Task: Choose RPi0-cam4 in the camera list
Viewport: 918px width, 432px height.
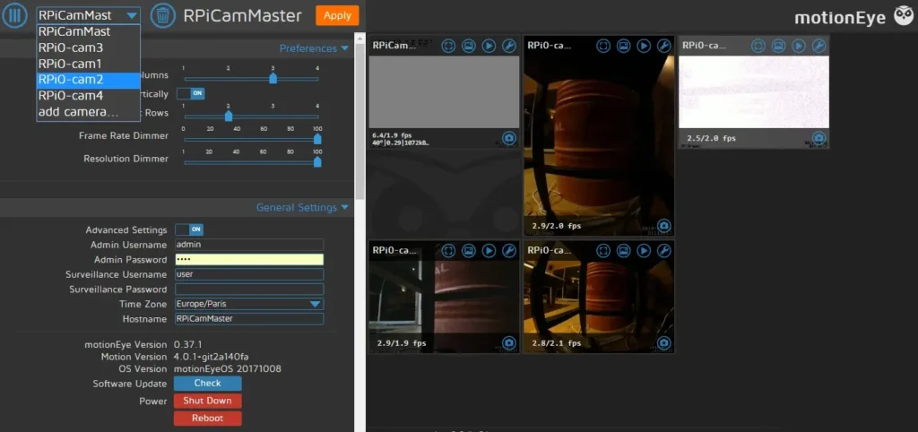Action: tap(89, 95)
